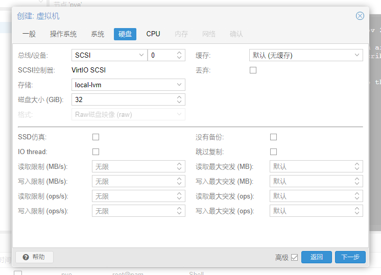The image size is (381, 275).
Task: Go to the 操作系统 tab
Action: click(63, 34)
